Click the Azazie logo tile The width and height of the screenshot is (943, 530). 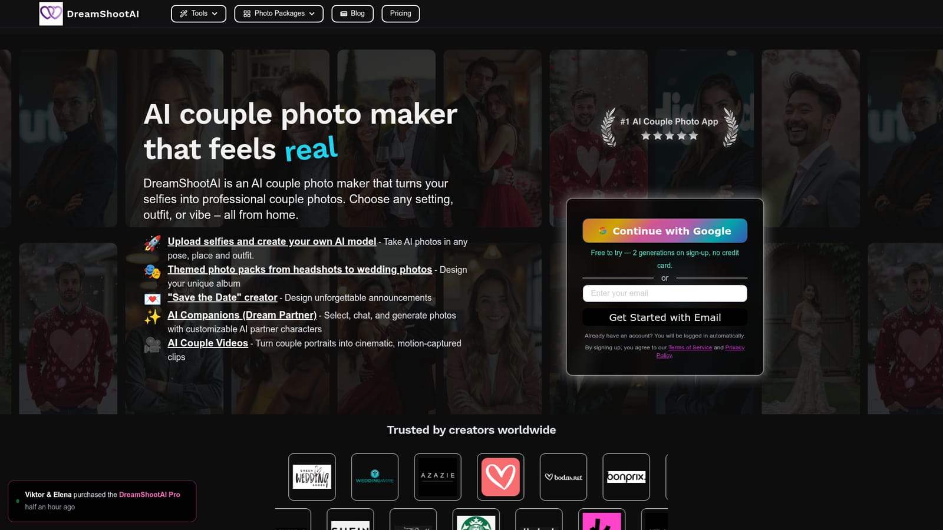coord(437,477)
